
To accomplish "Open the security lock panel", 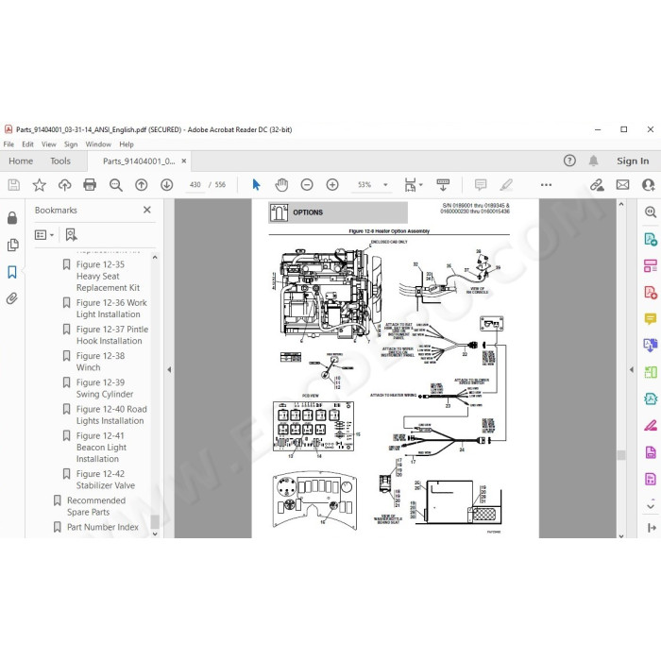I will (12, 217).
